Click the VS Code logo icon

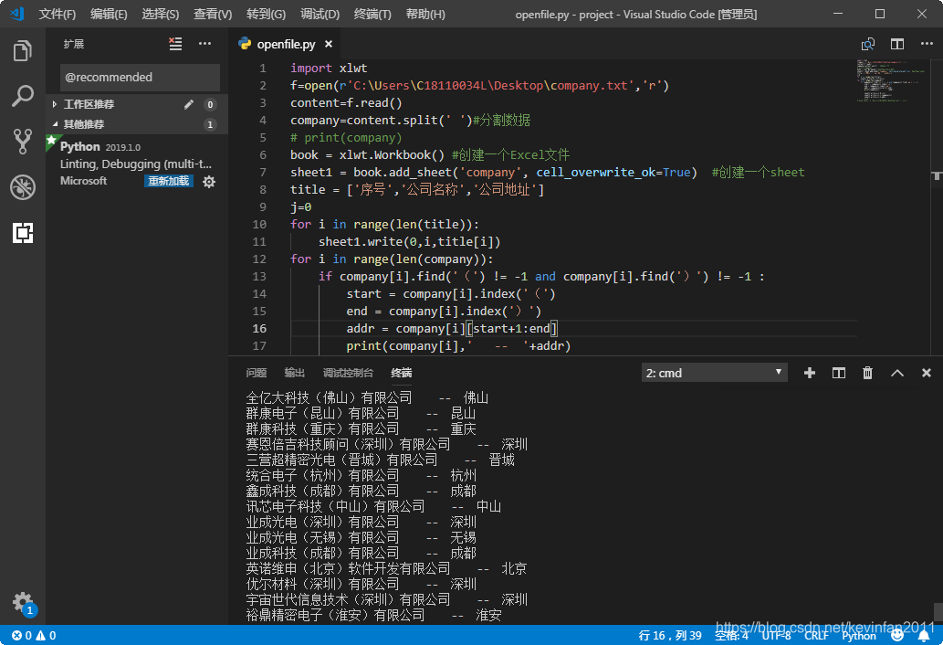click(17, 13)
